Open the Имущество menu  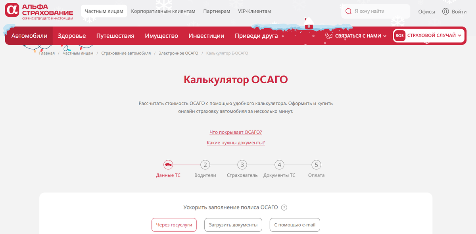tap(161, 36)
